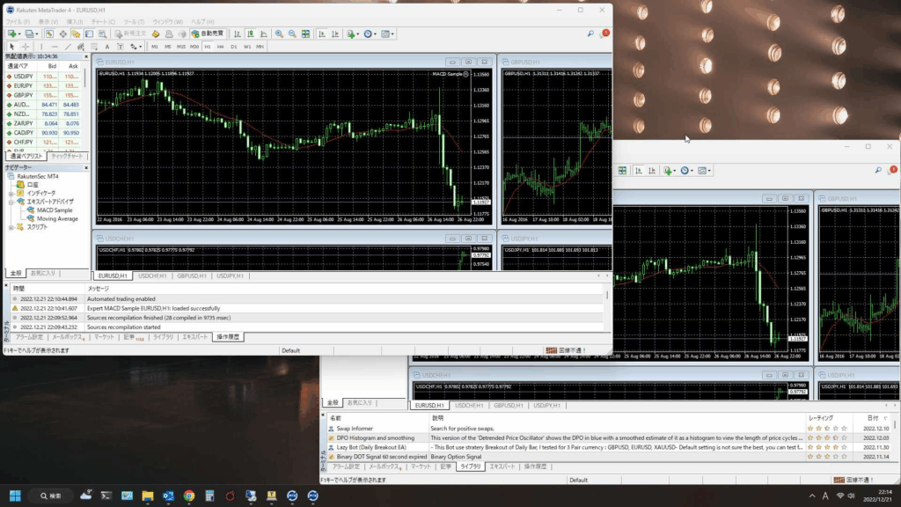Select the USDJPY row in Market Watch

(x=43, y=77)
